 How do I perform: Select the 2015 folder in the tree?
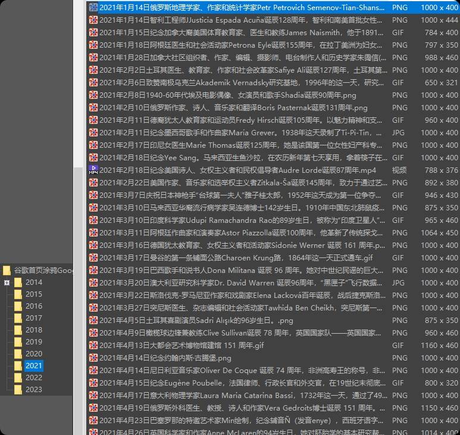coord(33,294)
